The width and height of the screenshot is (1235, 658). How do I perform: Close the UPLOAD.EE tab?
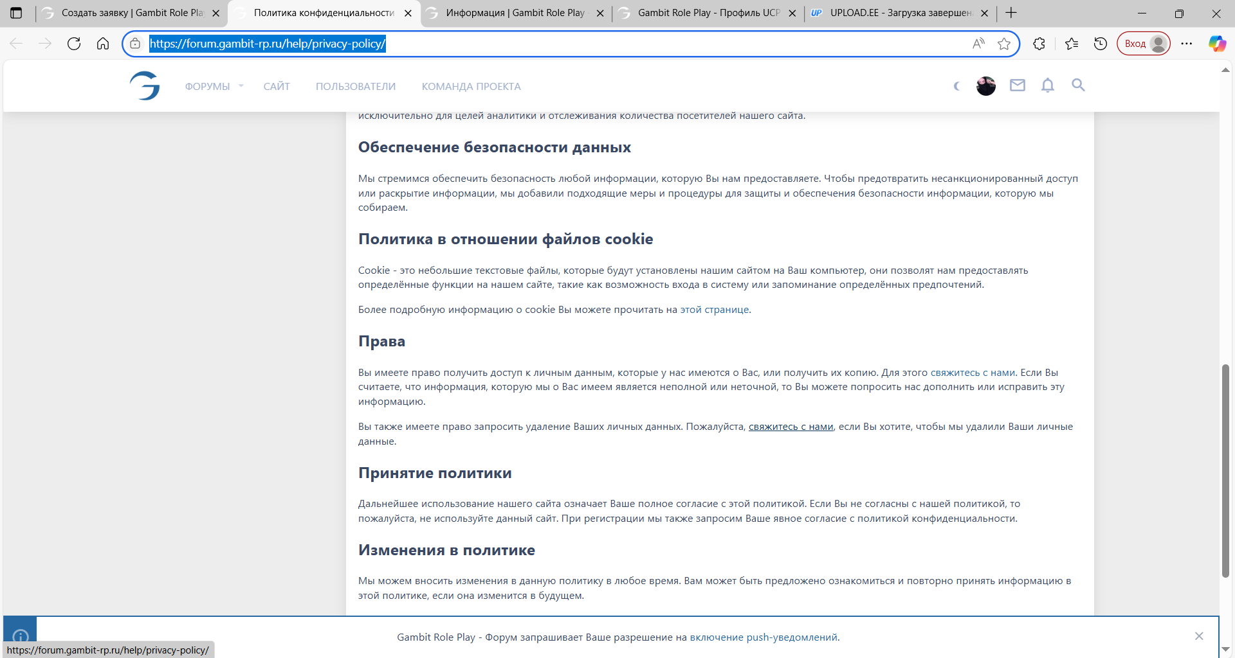(x=984, y=13)
